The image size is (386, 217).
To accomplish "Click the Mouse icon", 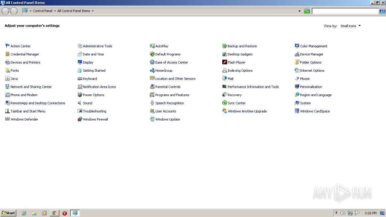I will [x=297, y=78].
